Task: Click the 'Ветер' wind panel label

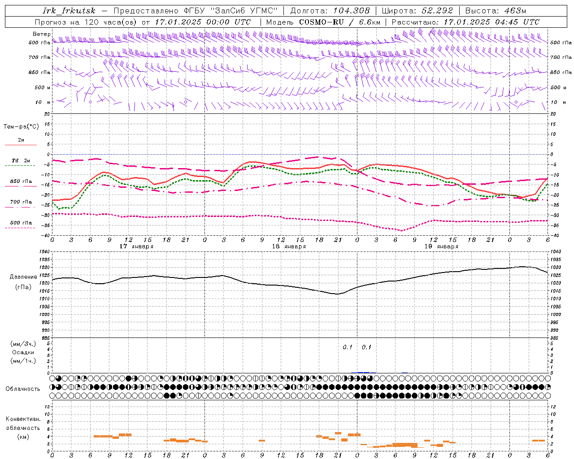Action: (41, 34)
